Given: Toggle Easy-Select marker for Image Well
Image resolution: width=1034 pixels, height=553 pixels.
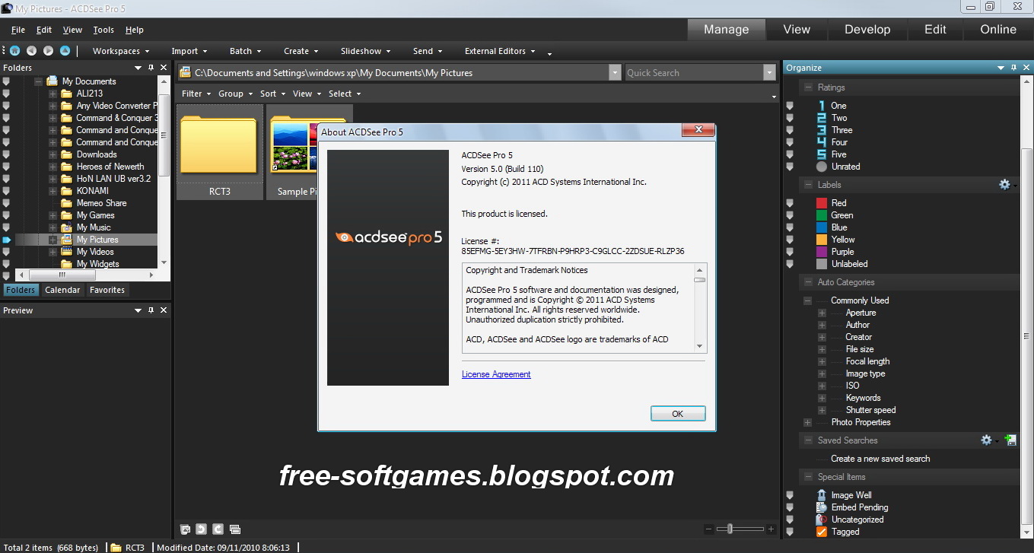Looking at the screenshot, I should click(790, 495).
